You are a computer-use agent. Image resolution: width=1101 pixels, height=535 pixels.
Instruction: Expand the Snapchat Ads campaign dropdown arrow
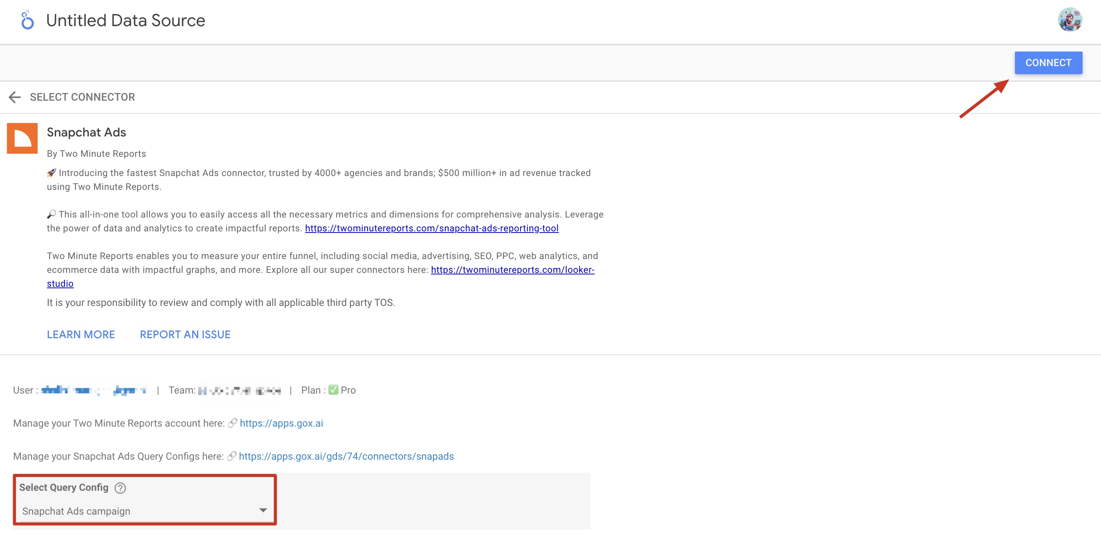(263, 510)
